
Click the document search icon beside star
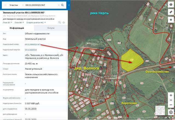point(59,22)
